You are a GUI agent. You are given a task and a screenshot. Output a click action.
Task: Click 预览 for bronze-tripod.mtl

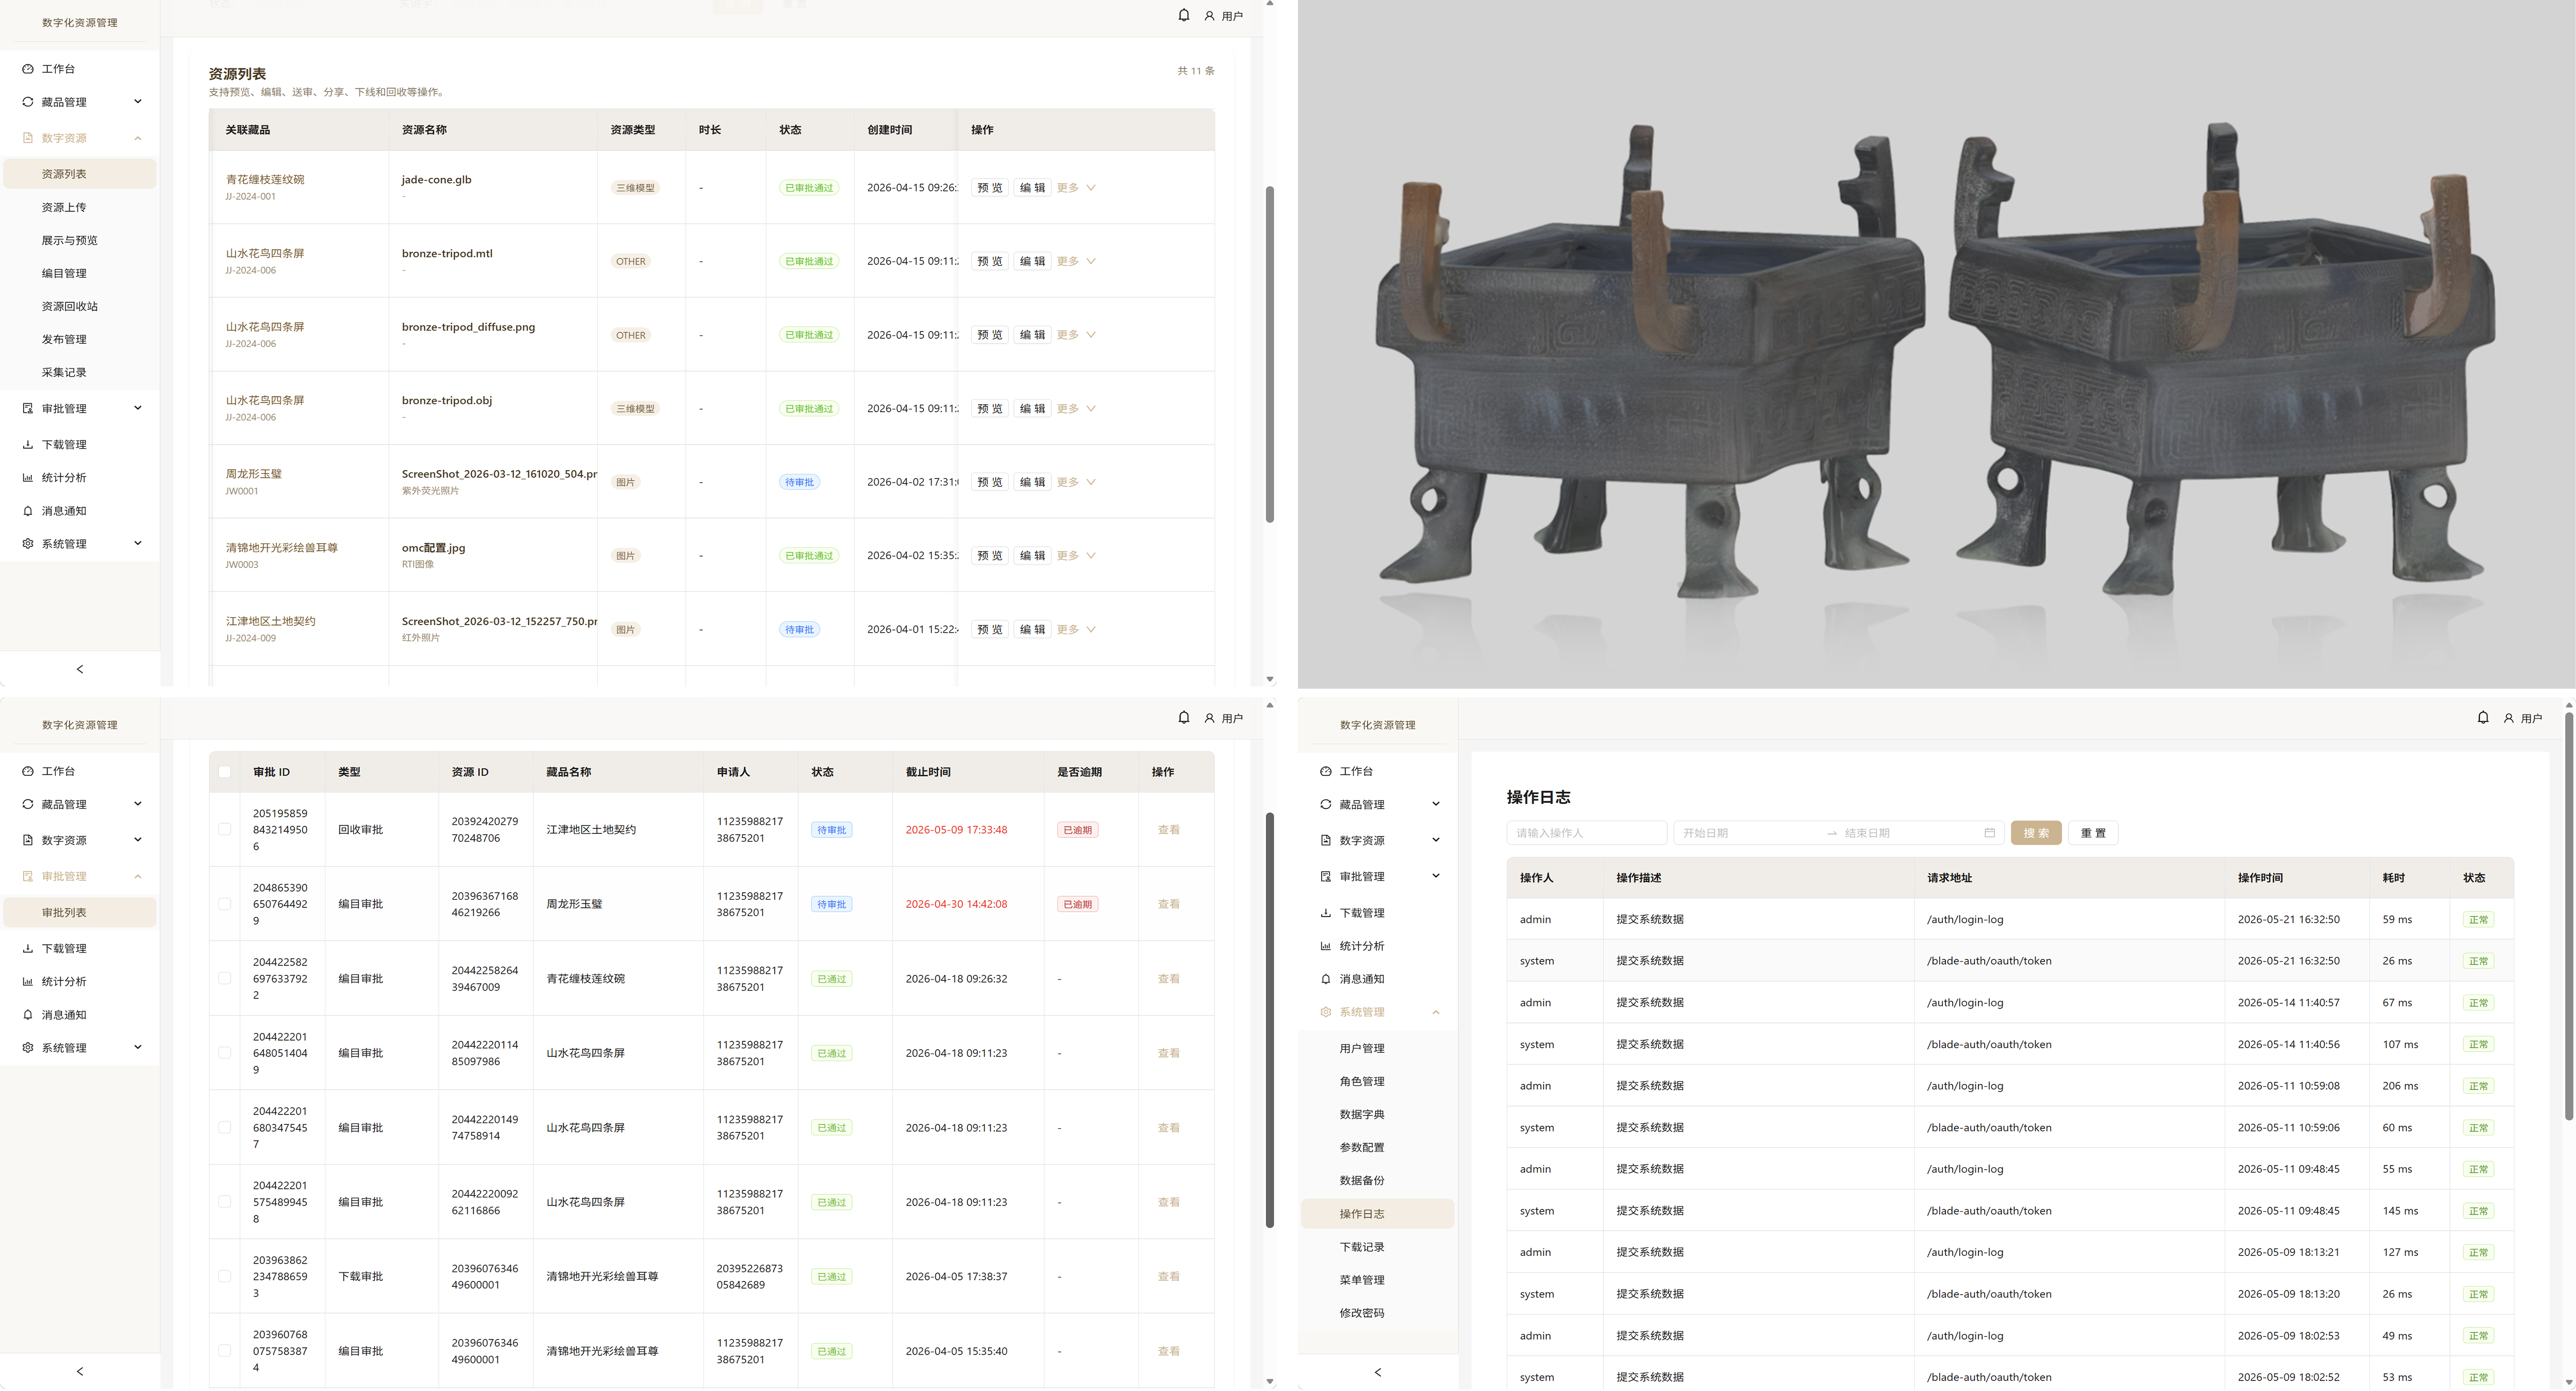tap(990, 261)
